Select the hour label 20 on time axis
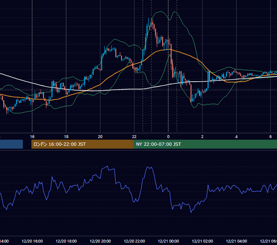The image size is (277, 245). coord(100,137)
